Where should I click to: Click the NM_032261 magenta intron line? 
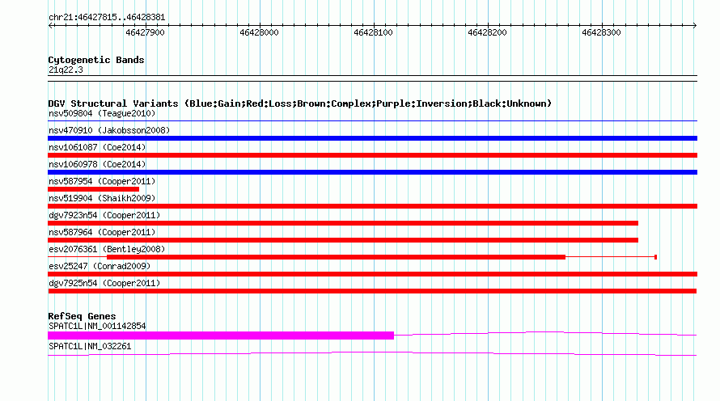pos(372,353)
